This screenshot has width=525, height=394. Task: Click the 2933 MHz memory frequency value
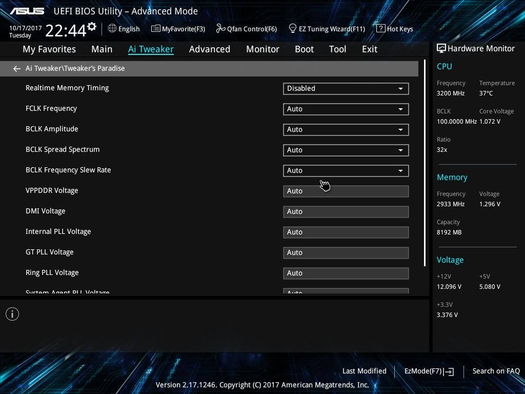(451, 204)
